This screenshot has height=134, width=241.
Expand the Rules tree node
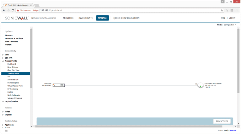tap(3, 112)
